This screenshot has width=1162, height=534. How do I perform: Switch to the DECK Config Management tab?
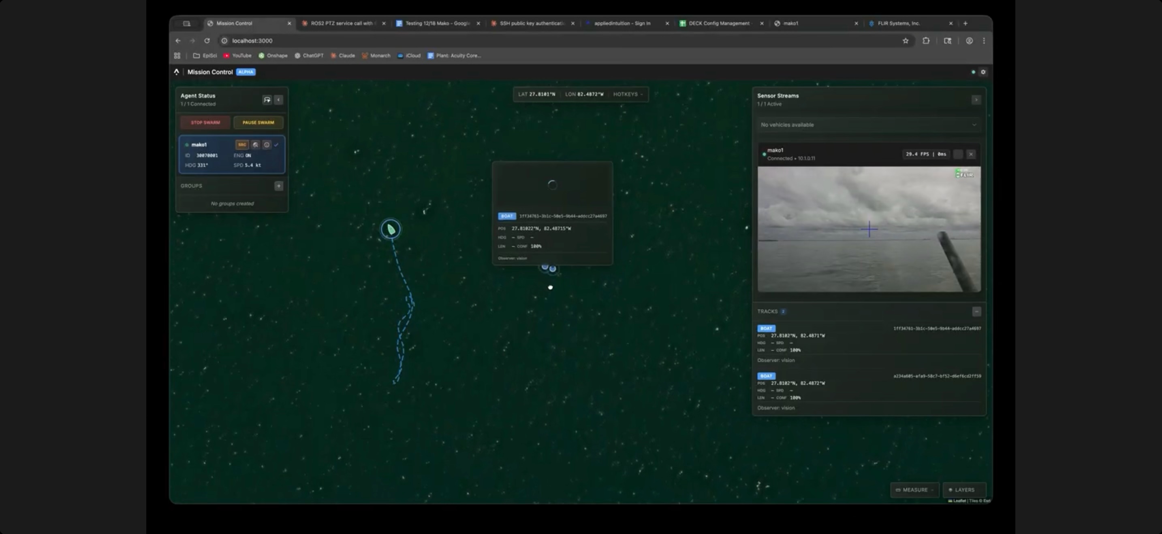[719, 23]
